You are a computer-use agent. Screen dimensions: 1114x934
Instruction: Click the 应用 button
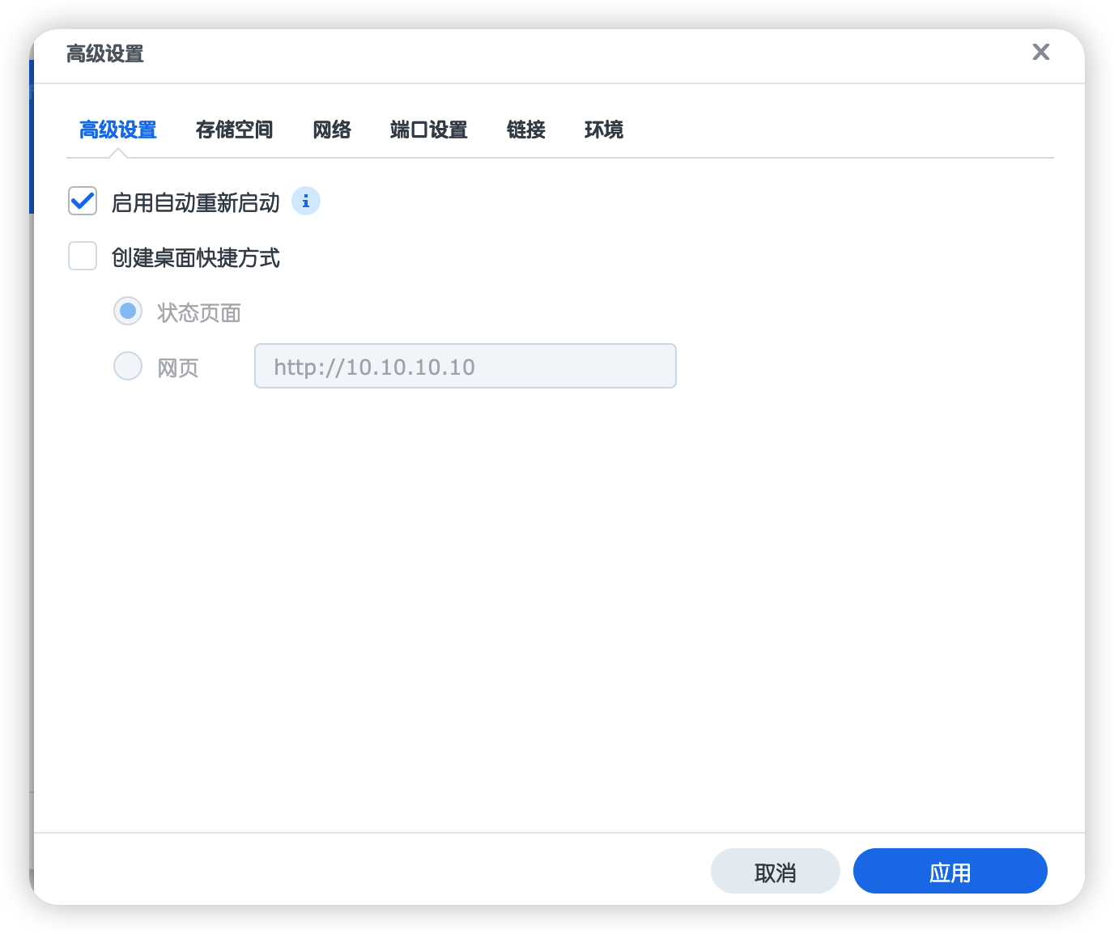pyautogui.click(x=950, y=872)
